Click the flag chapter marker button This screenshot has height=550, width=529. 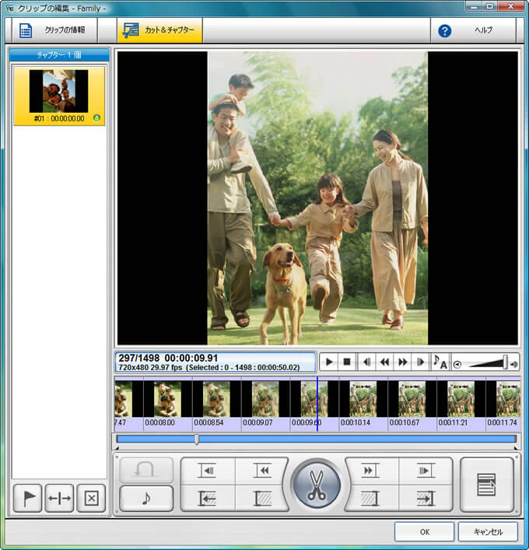point(27,499)
